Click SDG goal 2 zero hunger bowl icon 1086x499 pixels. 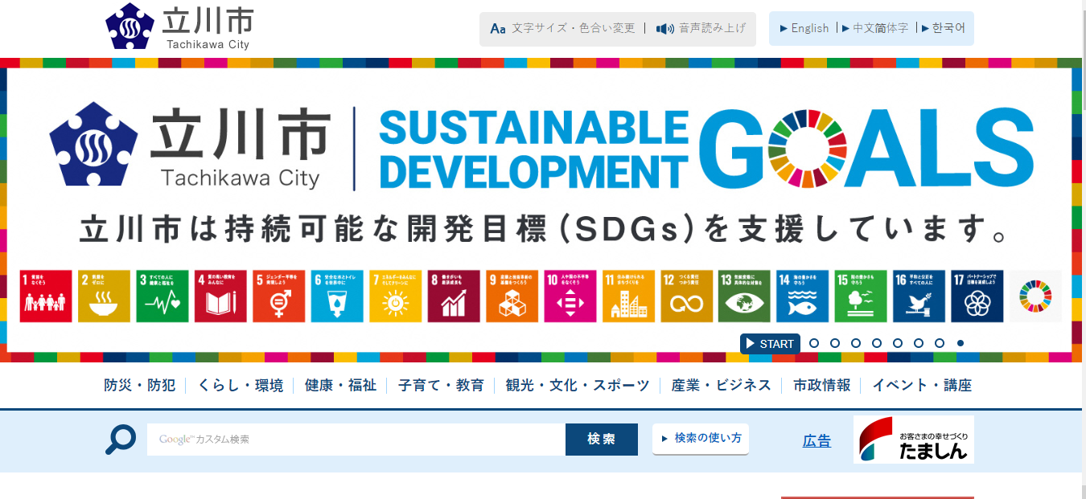click(104, 297)
